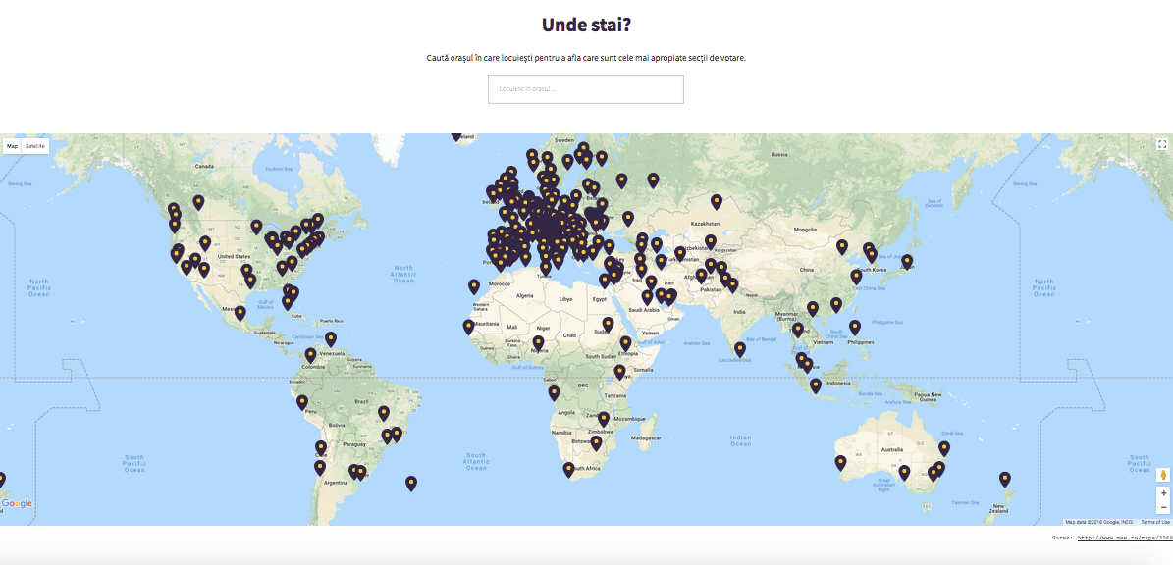The image size is (1173, 565).
Task: Select the Cape Town area marker
Action: pyautogui.click(x=568, y=469)
